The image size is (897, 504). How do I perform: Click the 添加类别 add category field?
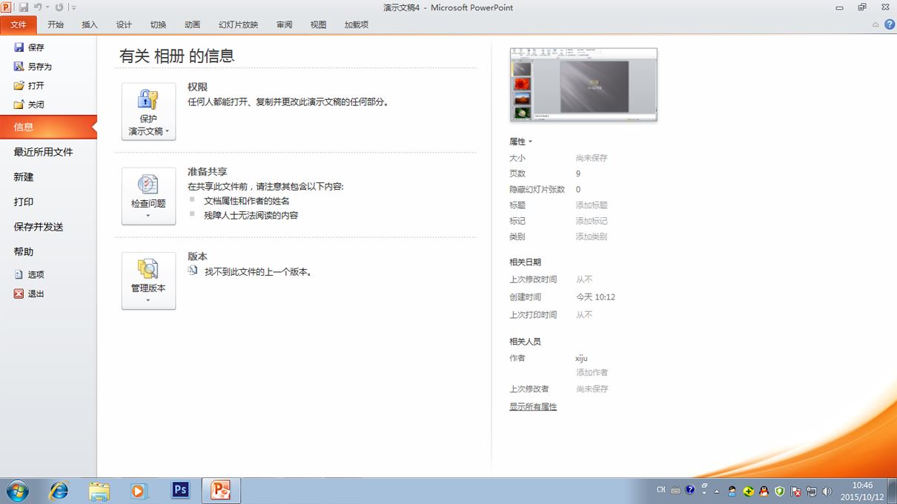[592, 237]
